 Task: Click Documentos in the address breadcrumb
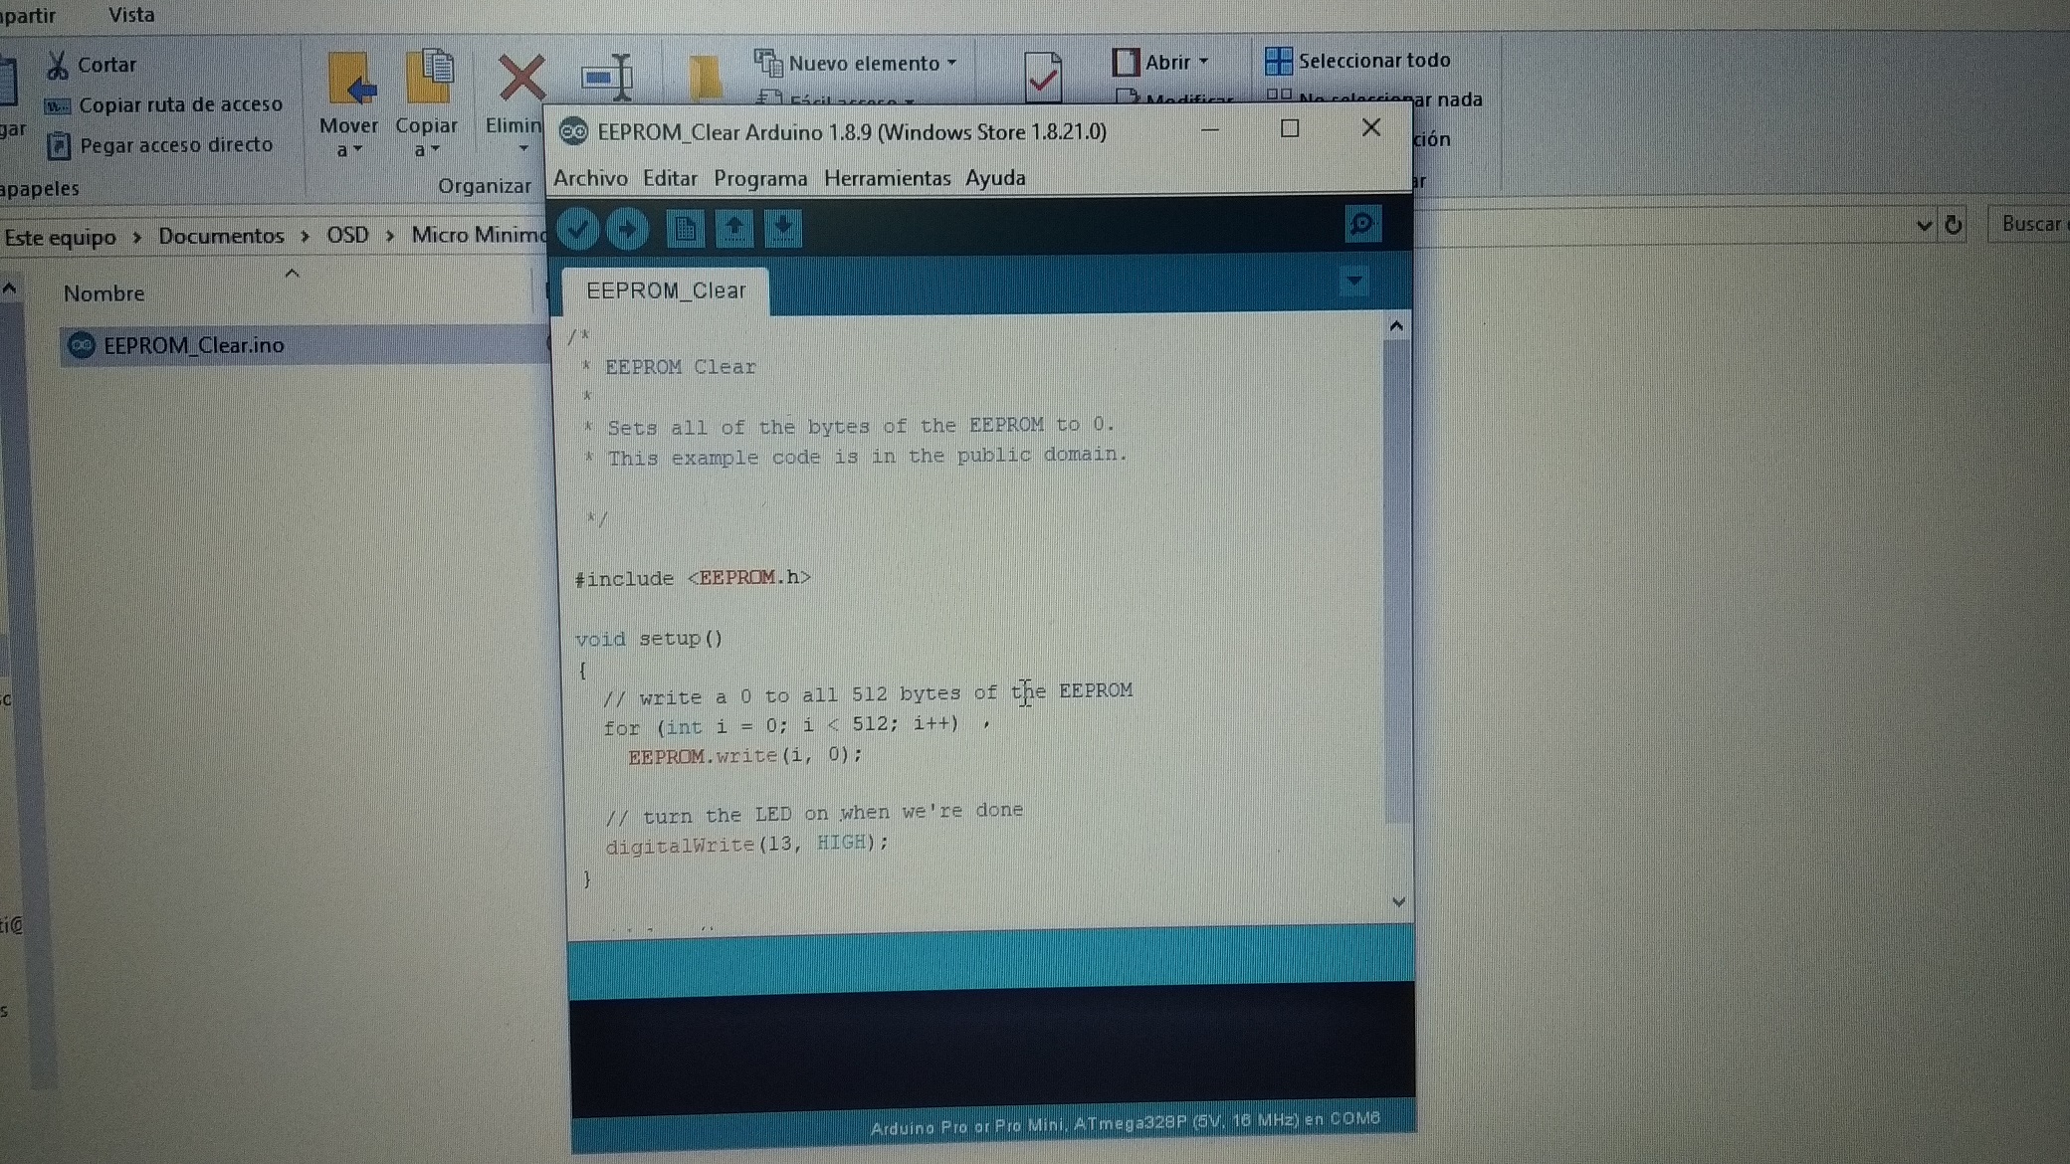(221, 237)
